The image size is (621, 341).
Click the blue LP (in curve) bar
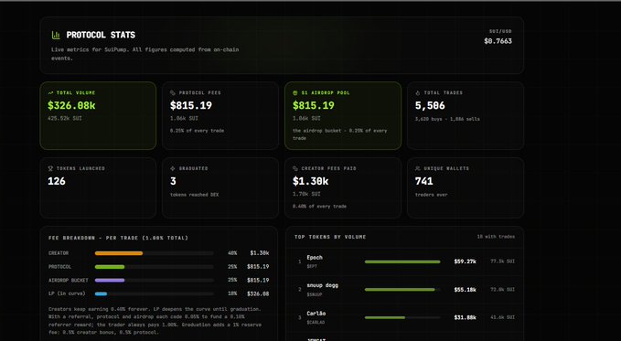coord(101,293)
